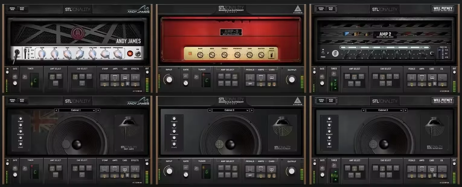Click Gain knob on Andy James amp head

coord(42,54)
